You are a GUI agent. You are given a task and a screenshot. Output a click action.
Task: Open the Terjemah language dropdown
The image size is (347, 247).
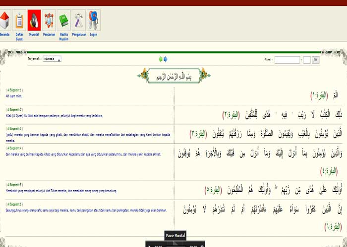[52, 59]
